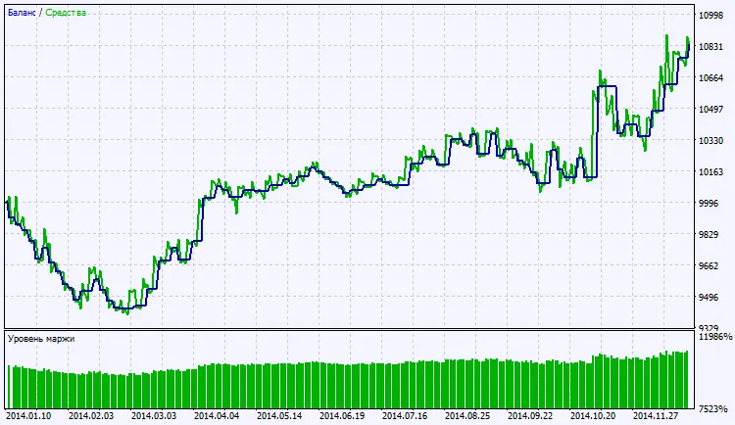
Task: Click the 2014.11.27 date label
Action: click(x=657, y=416)
